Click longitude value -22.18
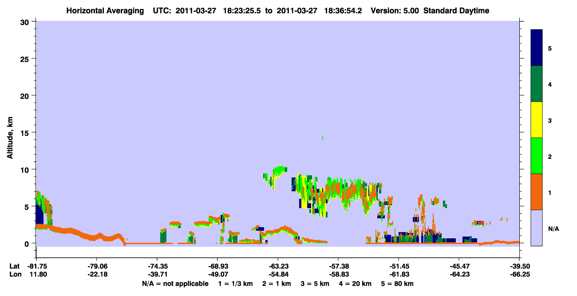Viewport: 577px width, 296px height. (x=97, y=274)
